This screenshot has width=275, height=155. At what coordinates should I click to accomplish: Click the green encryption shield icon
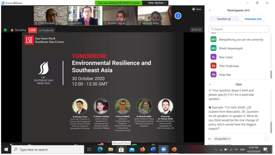tap(5, 30)
